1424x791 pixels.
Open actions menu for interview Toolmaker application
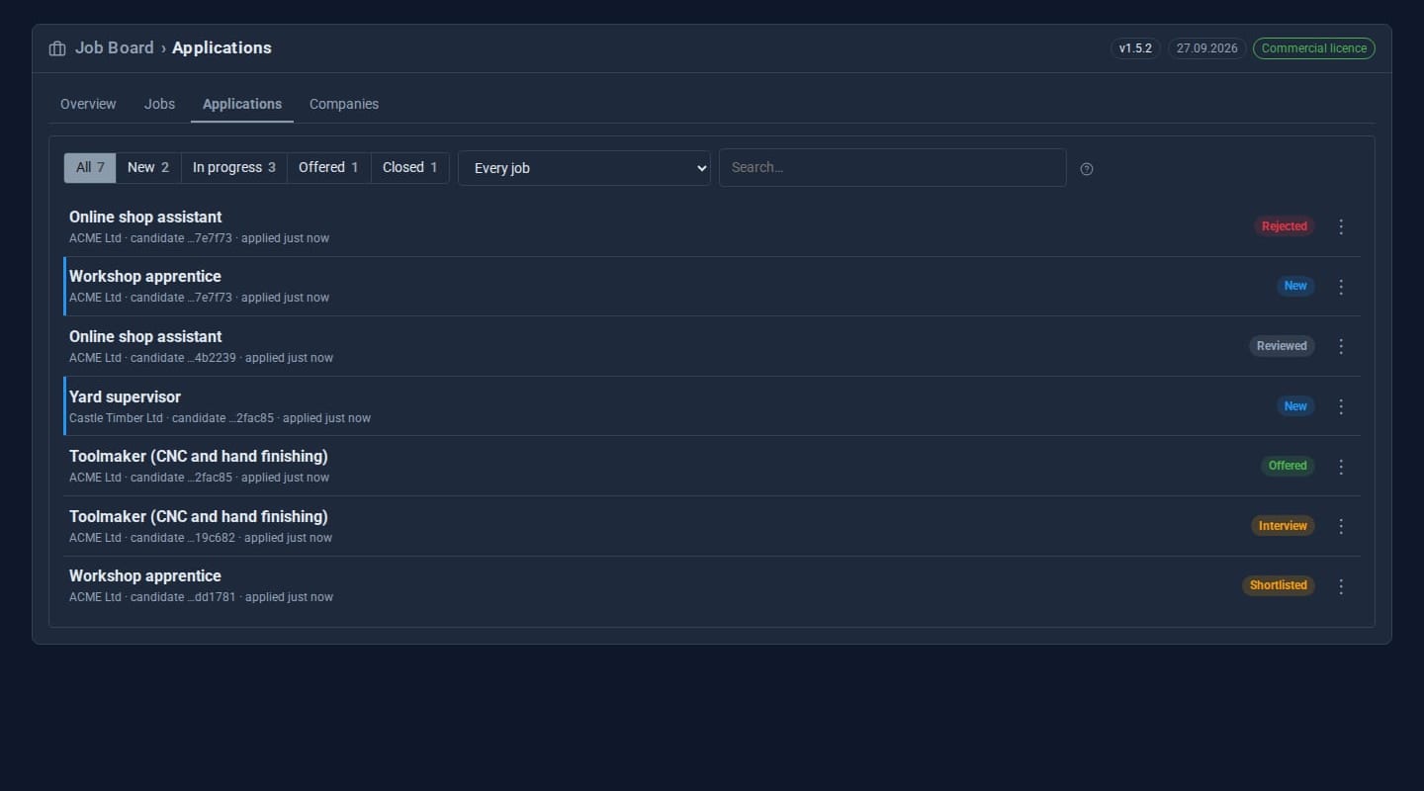tap(1341, 526)
